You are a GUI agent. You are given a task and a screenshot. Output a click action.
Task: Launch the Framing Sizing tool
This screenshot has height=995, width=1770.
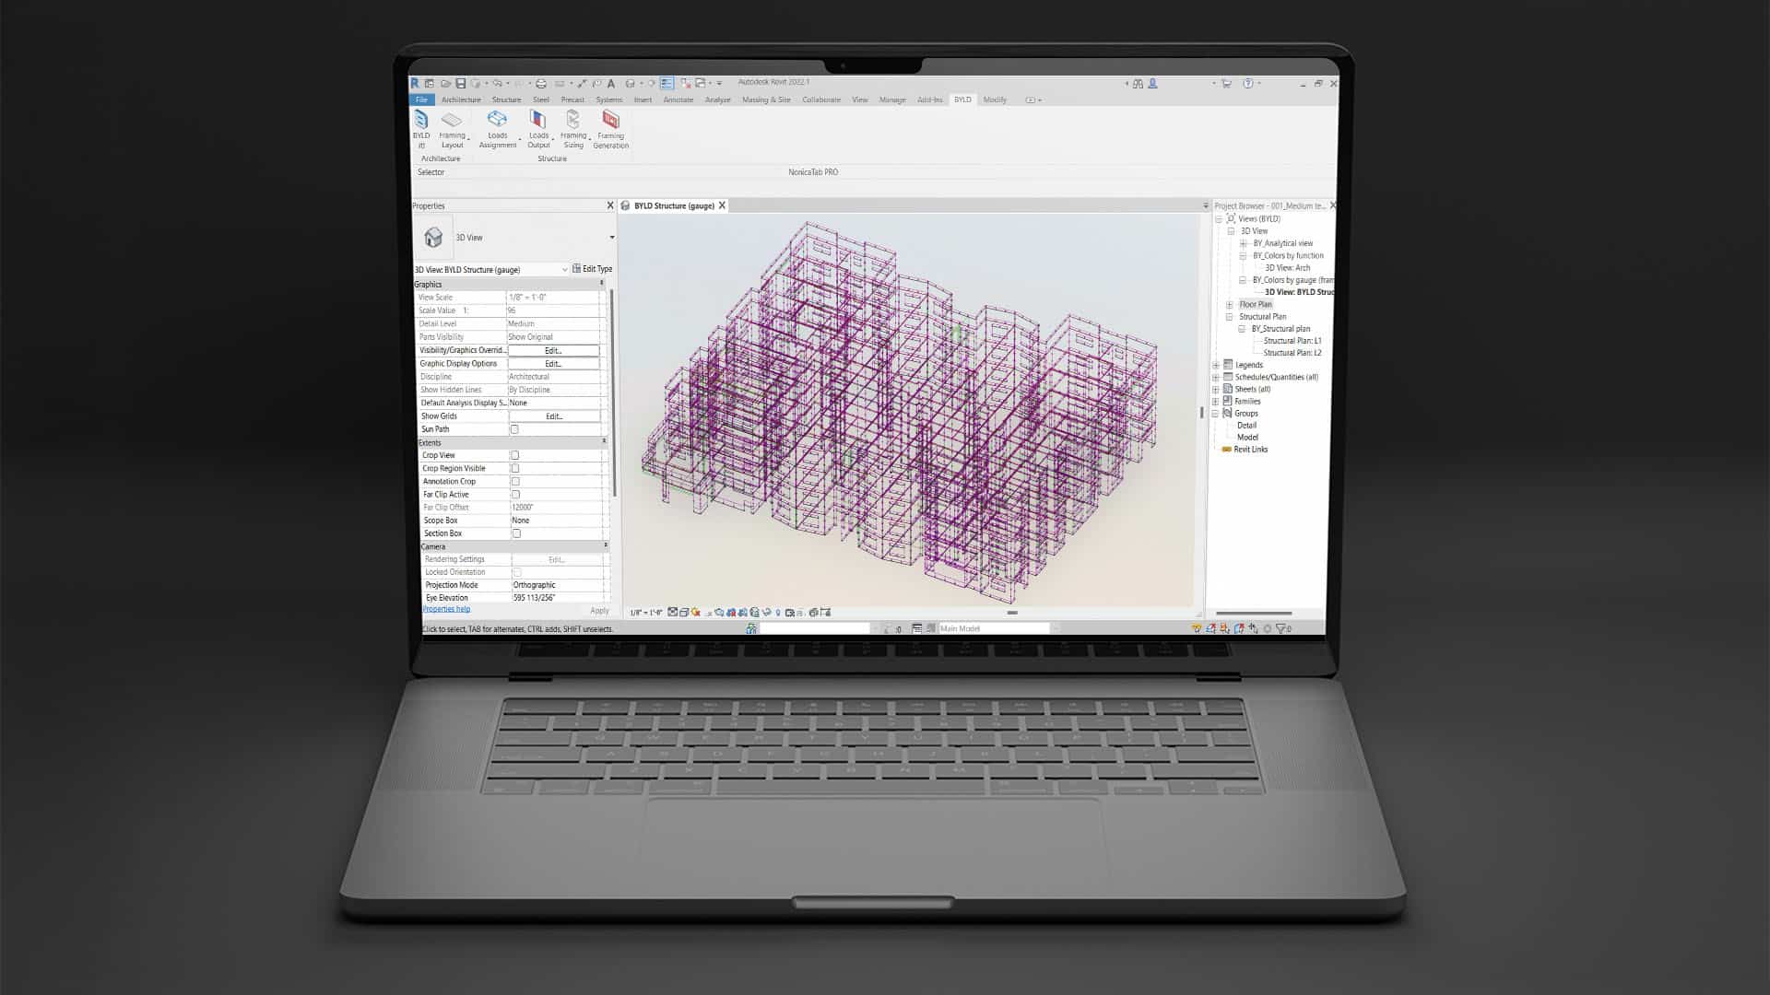pos(572,120)
